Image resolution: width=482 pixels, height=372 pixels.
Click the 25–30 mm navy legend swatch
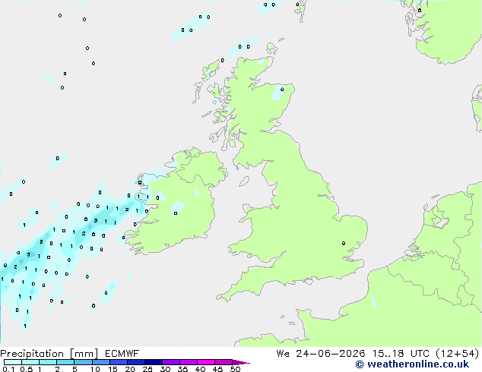pos(153,362)
